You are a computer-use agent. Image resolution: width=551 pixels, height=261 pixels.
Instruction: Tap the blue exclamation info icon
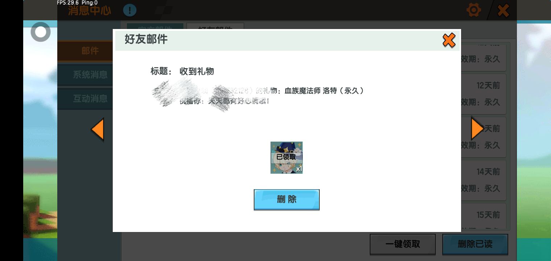129,10
